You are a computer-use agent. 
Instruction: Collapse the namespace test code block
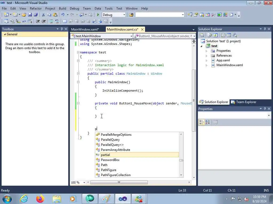pyautogui.click(x=78, y=52)
